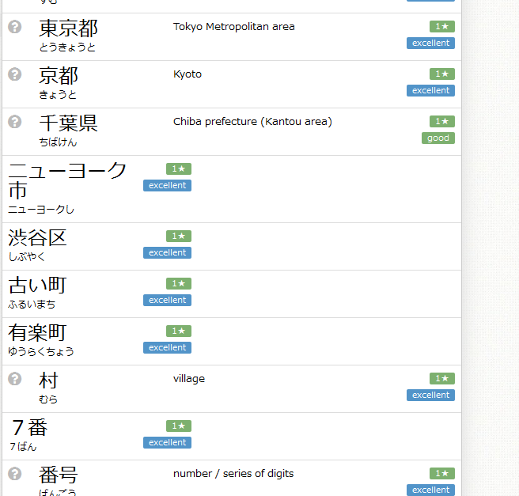Viewport: 519px width, 496px height.
Task: Click the good badge for 千葉県
Action: tap(438, 138)
